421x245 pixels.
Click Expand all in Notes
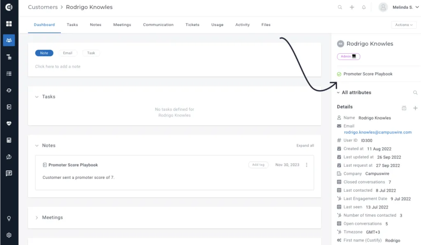(x=305, y=146)
